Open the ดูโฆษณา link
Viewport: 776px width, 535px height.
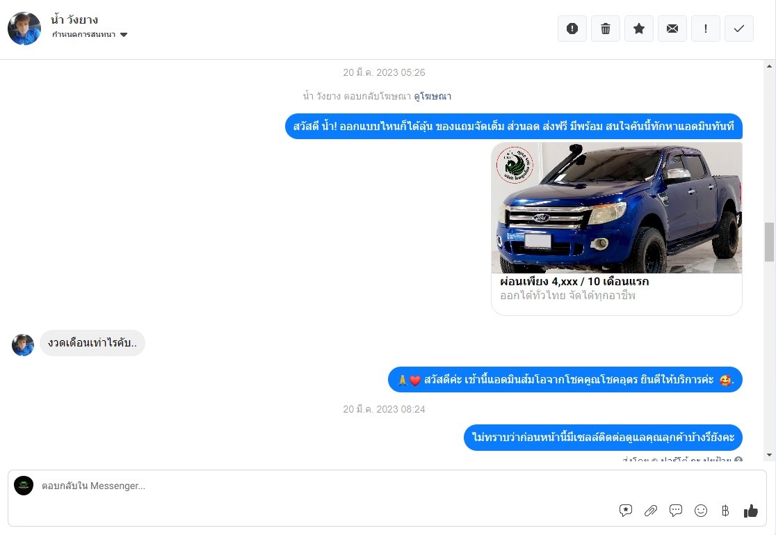(x=433, y=96)
